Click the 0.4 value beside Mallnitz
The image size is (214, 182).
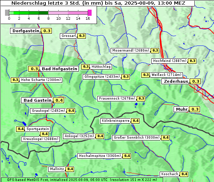tap(70, 169)
